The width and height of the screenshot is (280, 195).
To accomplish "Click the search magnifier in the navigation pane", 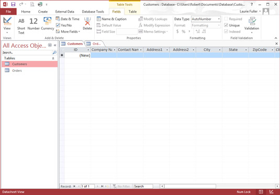I will (x=54, y=52).
